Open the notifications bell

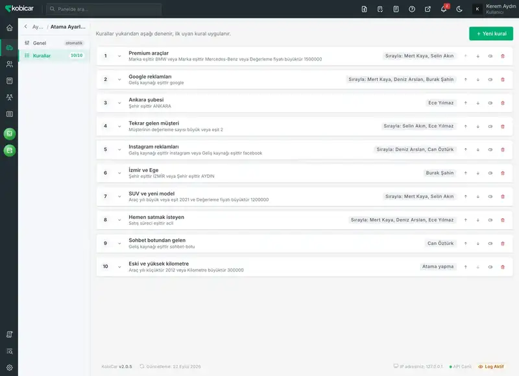tap(444, 9)
